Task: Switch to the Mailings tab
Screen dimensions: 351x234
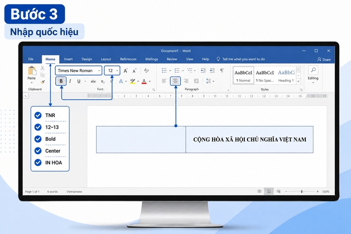Action: [151, 59]
